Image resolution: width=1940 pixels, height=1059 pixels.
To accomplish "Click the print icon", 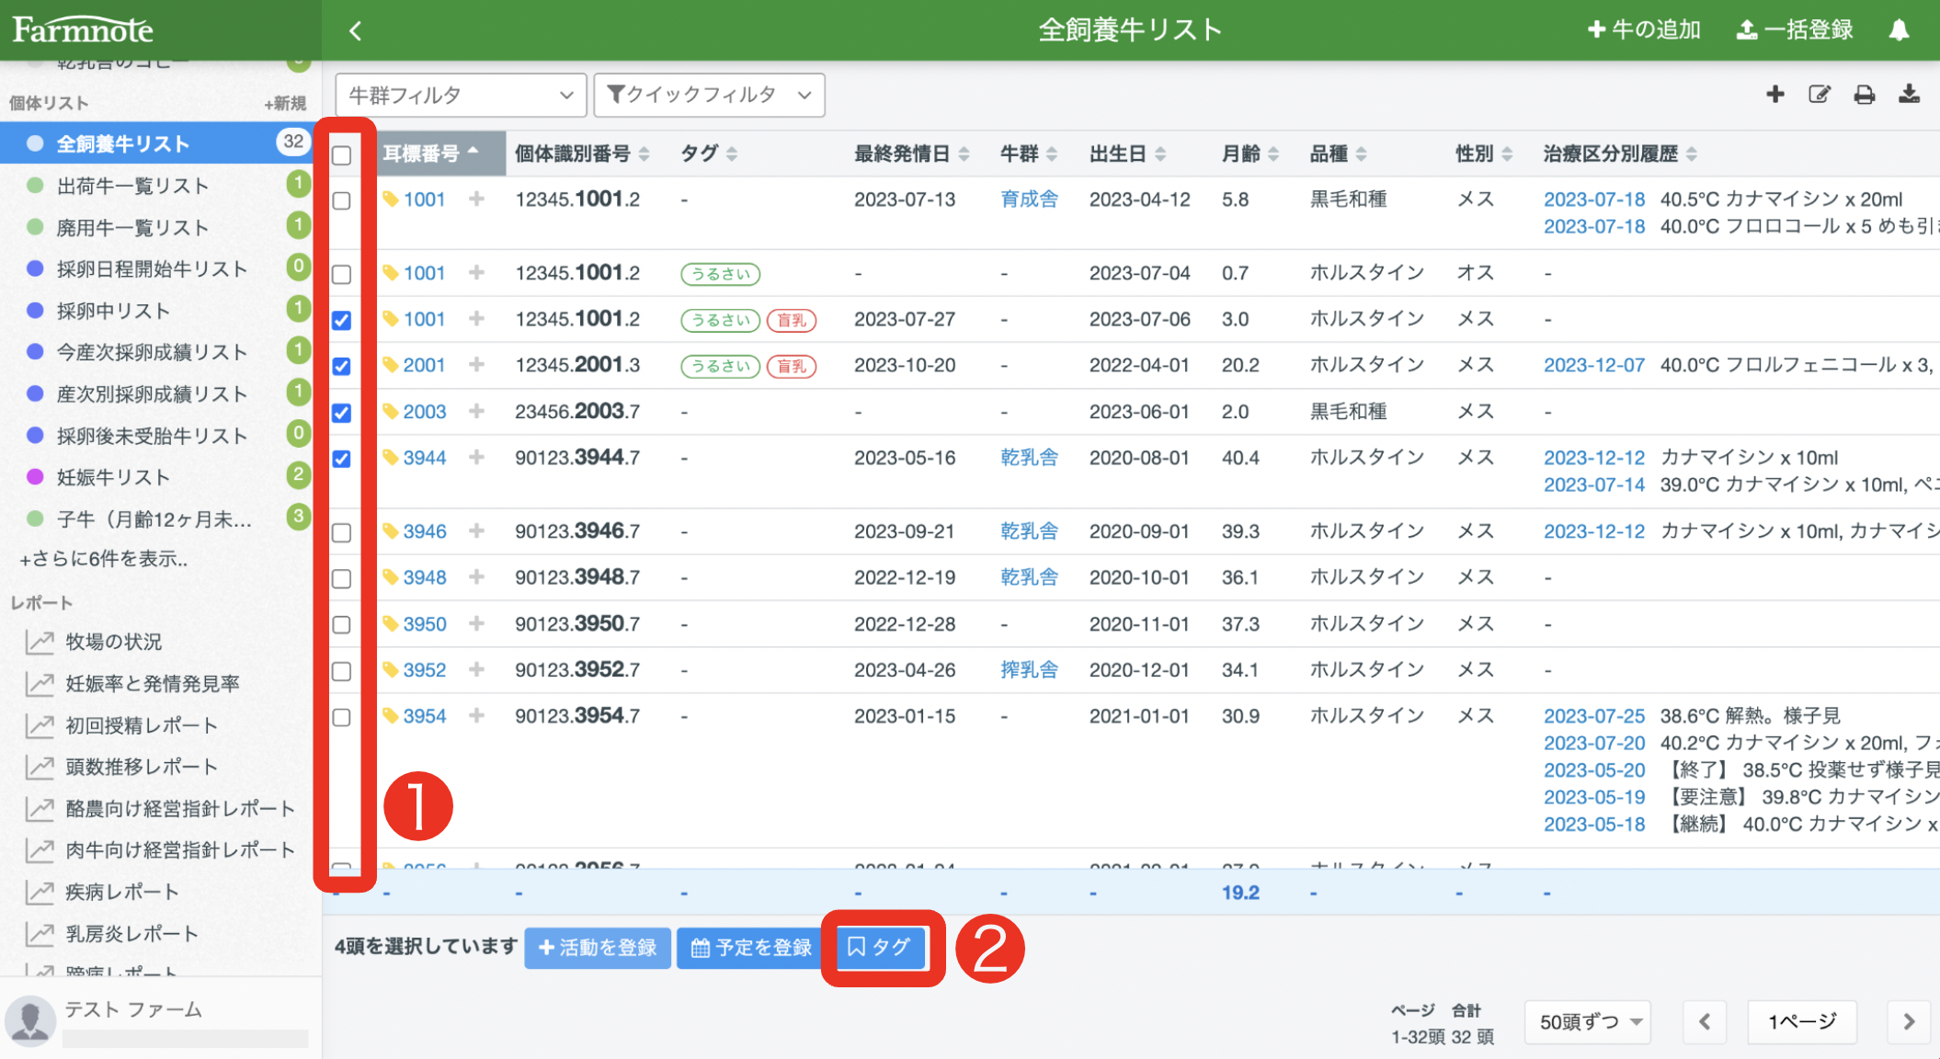I will tap(1865, 94).
